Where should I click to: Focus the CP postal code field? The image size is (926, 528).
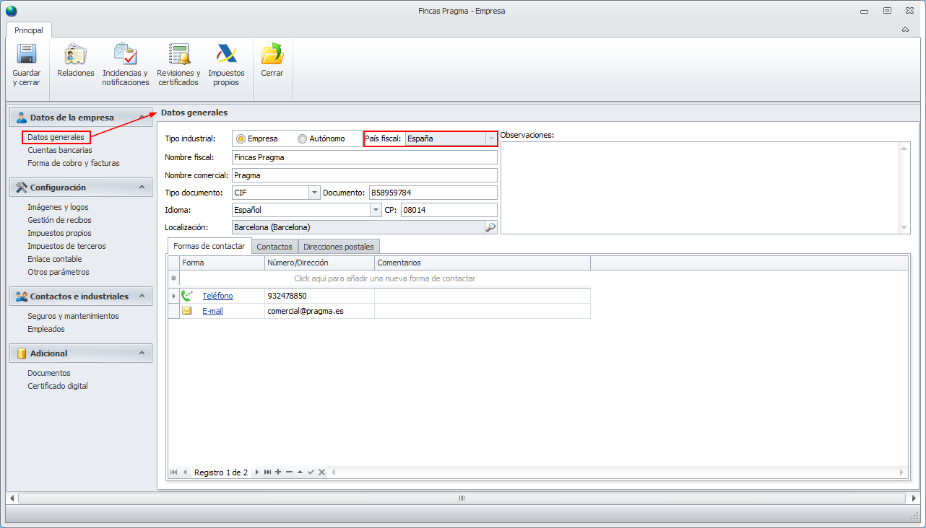point(449,210)
